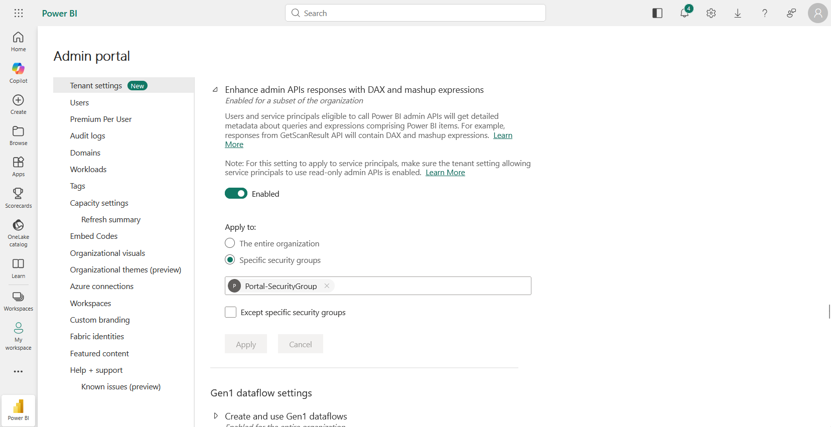Open Featured content section

(99, 353)
